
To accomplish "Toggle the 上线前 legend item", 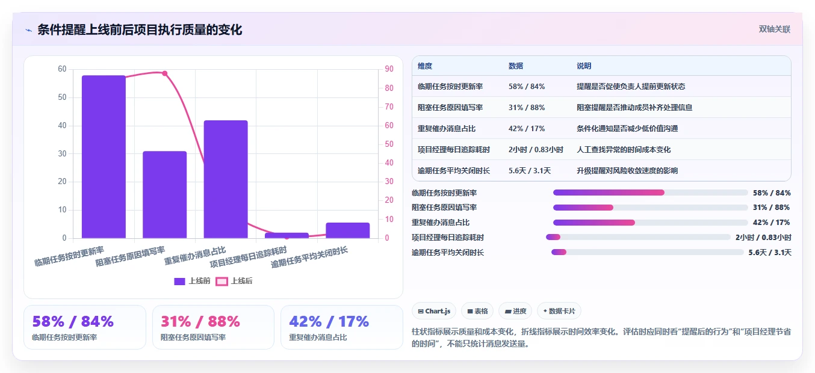I will (x=192, y=281).
